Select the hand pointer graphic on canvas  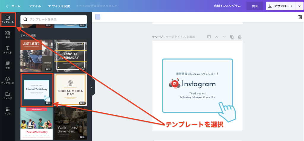click(227, 112)
